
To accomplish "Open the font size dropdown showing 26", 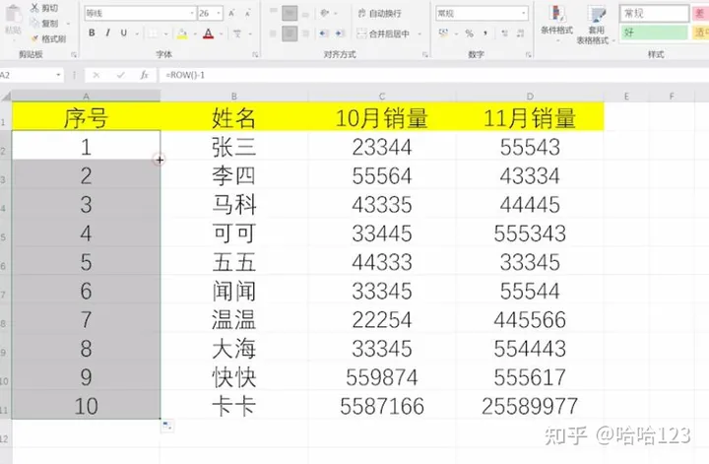I will click(x=217, y=14).
